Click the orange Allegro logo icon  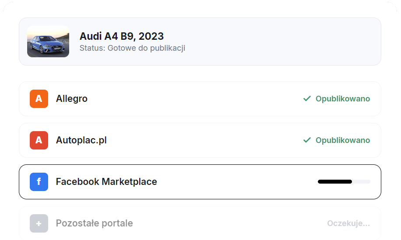point(39,99)
